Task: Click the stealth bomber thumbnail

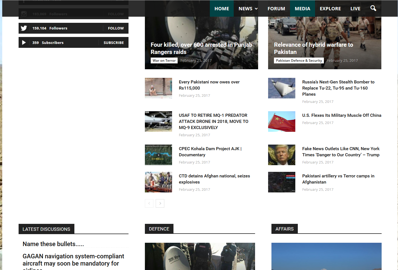Action: 282,88
